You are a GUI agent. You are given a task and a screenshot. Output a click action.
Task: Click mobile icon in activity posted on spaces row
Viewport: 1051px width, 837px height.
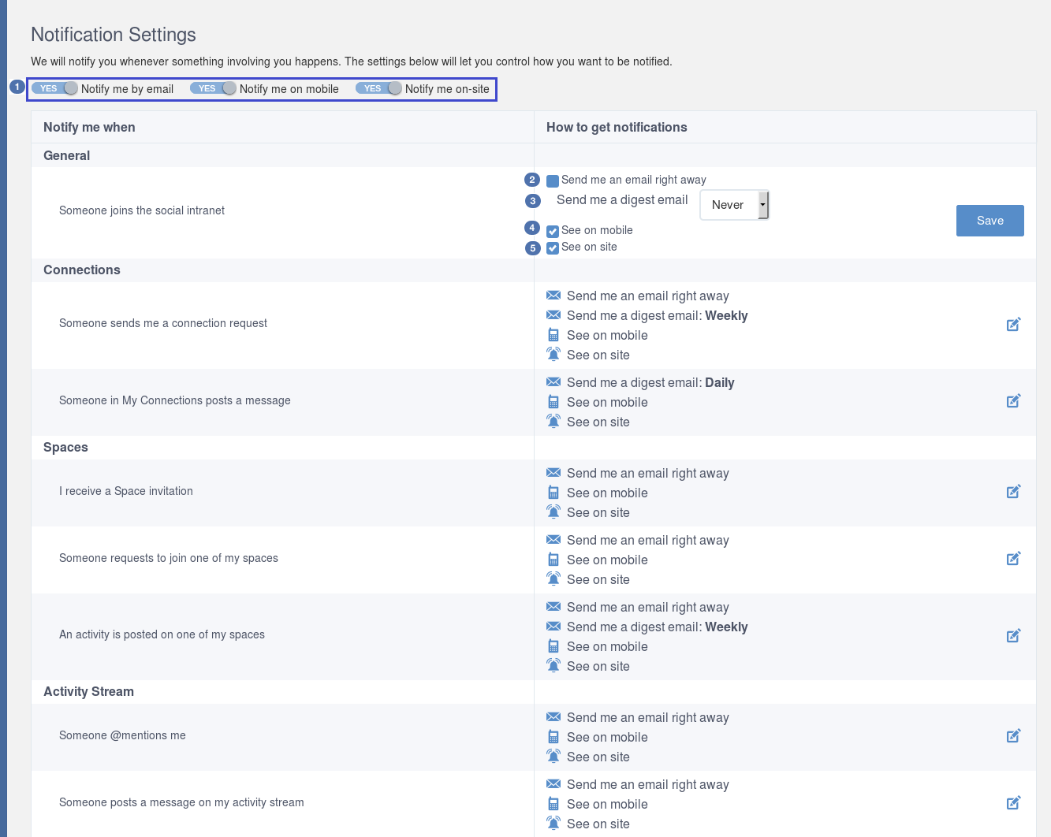553,646
